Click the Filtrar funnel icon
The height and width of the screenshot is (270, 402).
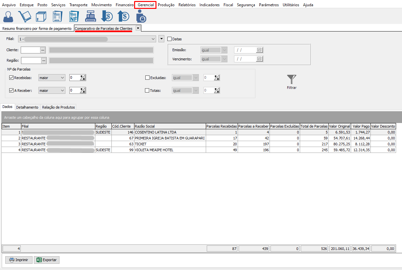point(291,79)
